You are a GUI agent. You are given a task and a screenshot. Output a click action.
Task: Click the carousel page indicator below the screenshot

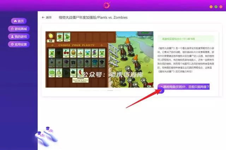coord(110,91)
